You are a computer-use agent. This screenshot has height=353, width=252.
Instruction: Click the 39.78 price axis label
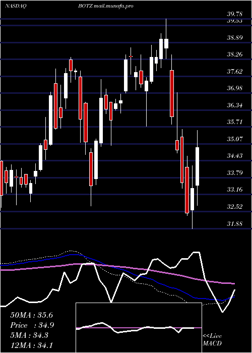click(x=235, y=14)
